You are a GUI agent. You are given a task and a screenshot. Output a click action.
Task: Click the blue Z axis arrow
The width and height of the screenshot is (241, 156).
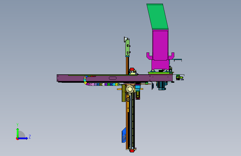coord(23,138)
